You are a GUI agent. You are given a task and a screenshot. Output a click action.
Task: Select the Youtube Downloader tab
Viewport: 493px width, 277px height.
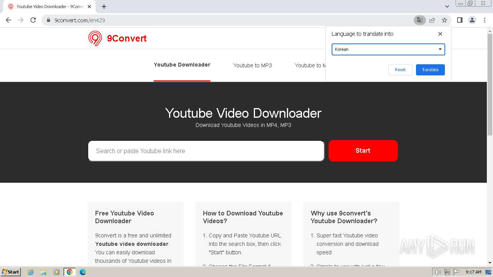[x=182, y=65]
